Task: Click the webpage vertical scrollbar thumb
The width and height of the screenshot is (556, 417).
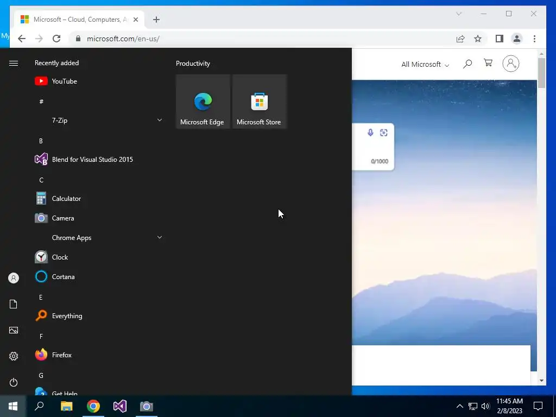Action: (x=541, y=73)
